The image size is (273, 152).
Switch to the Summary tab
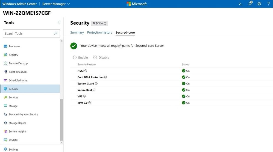click(x=77, y=32)
